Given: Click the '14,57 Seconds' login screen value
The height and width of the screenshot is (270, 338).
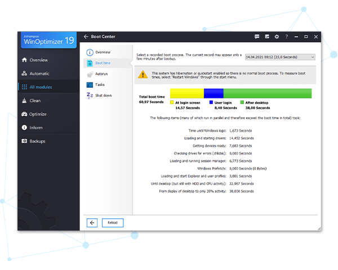Looking at the screenshot, I should coord(188,108).
